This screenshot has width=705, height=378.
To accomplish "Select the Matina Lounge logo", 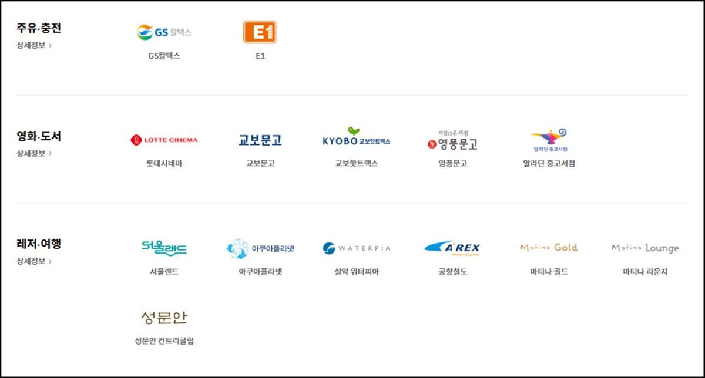I will [644, 247].
